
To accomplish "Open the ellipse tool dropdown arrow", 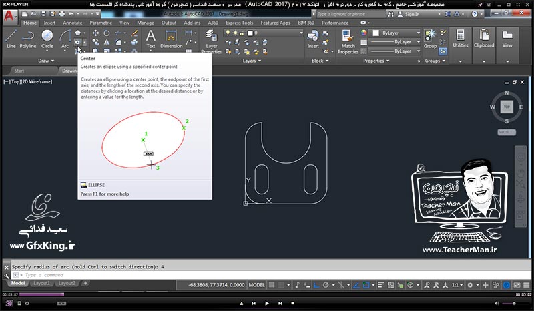I will click(x=85, y=42).
